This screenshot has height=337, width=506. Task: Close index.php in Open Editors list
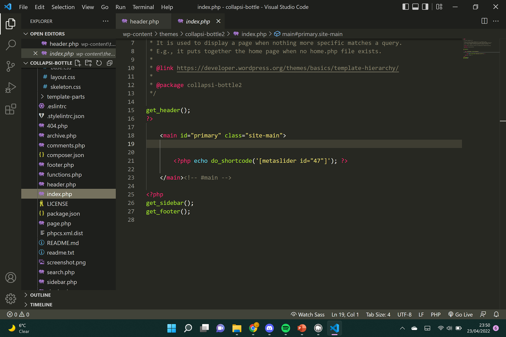[35, 53]
